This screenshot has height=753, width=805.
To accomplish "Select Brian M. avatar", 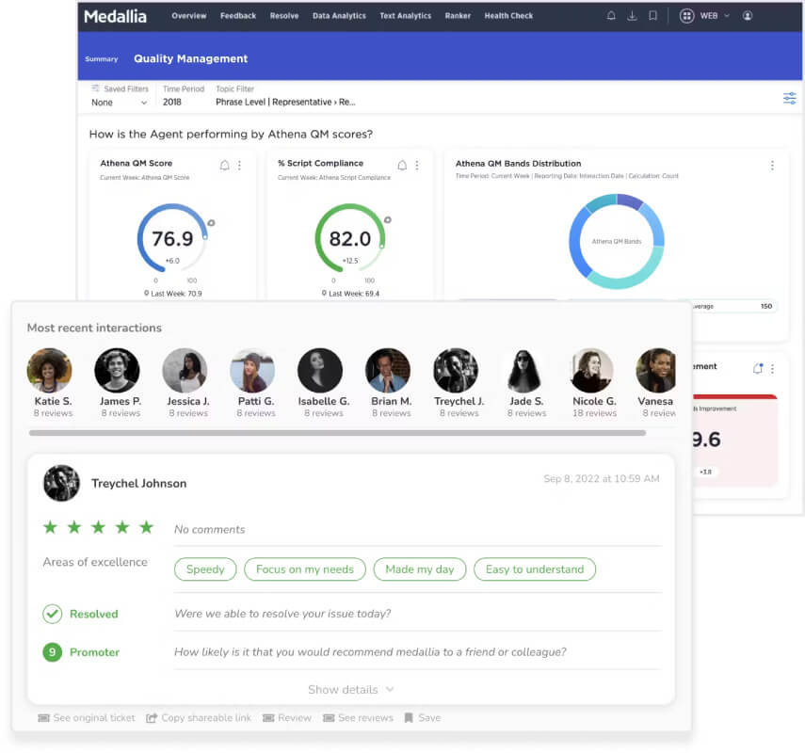I will (x=388, y=370).
